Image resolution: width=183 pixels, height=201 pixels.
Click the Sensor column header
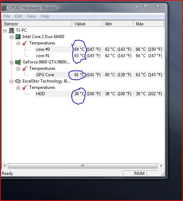37,24
